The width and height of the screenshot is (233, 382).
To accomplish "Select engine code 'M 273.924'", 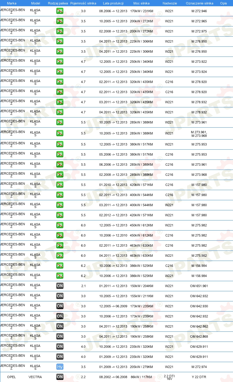I will [199, 72].
